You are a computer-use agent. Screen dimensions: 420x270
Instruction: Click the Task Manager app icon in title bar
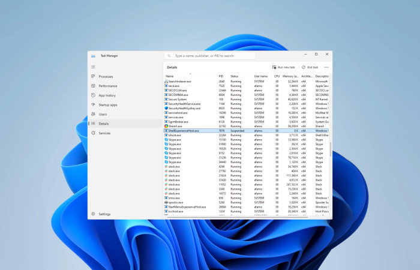(x=93, y=56)
